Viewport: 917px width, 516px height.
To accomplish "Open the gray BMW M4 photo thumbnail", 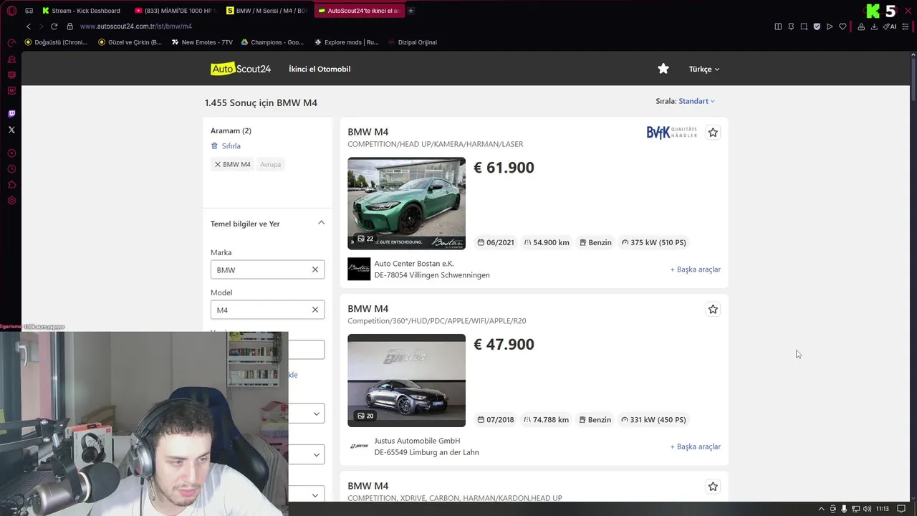I will coord(406,381).
